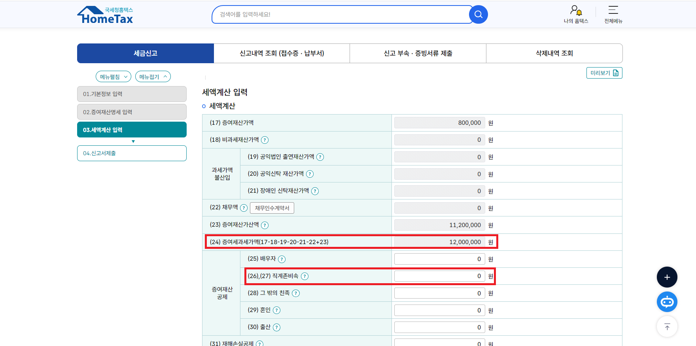Click the 채무인수계약서 button
The image size is (696, 346).
coord(272,208)
